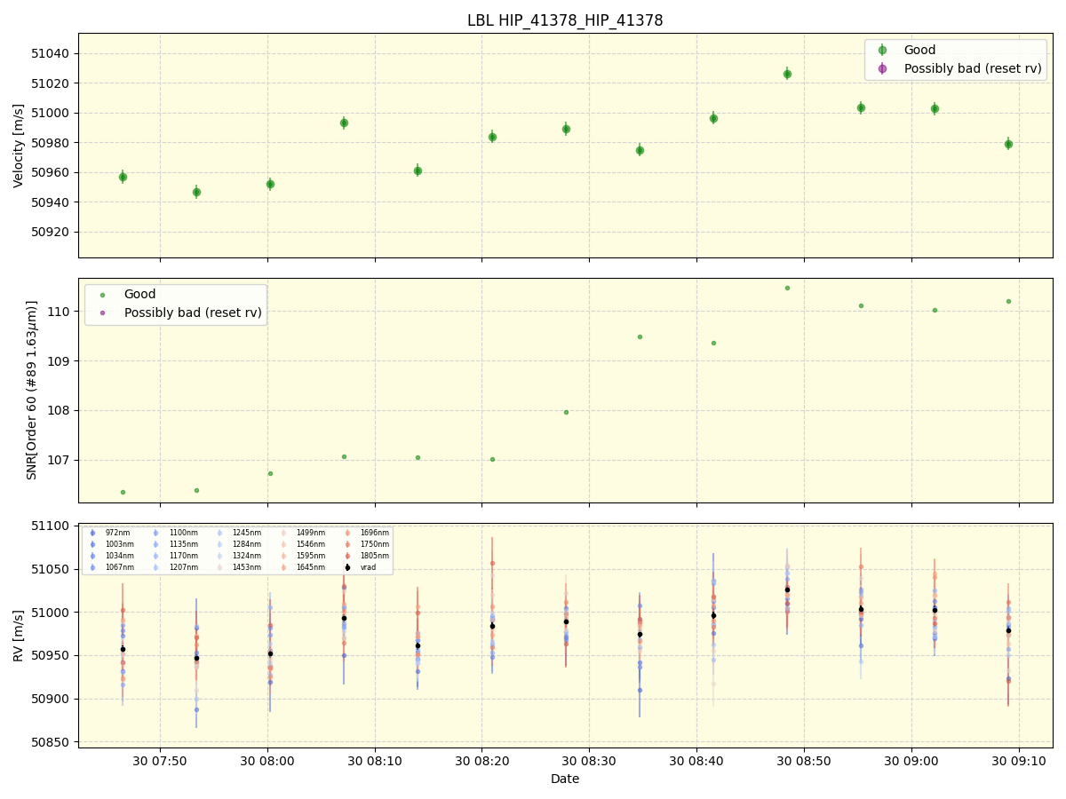Select the 1453nm legend marker
Viewport: 1066px width, 799px height.
(219, 567)
